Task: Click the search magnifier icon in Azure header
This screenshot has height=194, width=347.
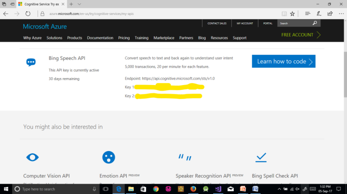Action: tap(315, 23)
